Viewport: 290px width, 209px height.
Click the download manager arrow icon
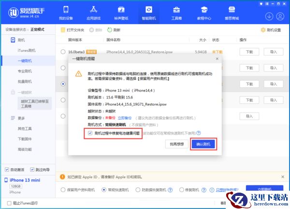(x=269, y=16)
